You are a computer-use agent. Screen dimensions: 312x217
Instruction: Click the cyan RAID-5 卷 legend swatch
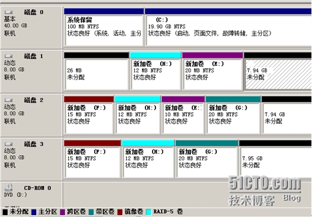[x=148, y=212]
